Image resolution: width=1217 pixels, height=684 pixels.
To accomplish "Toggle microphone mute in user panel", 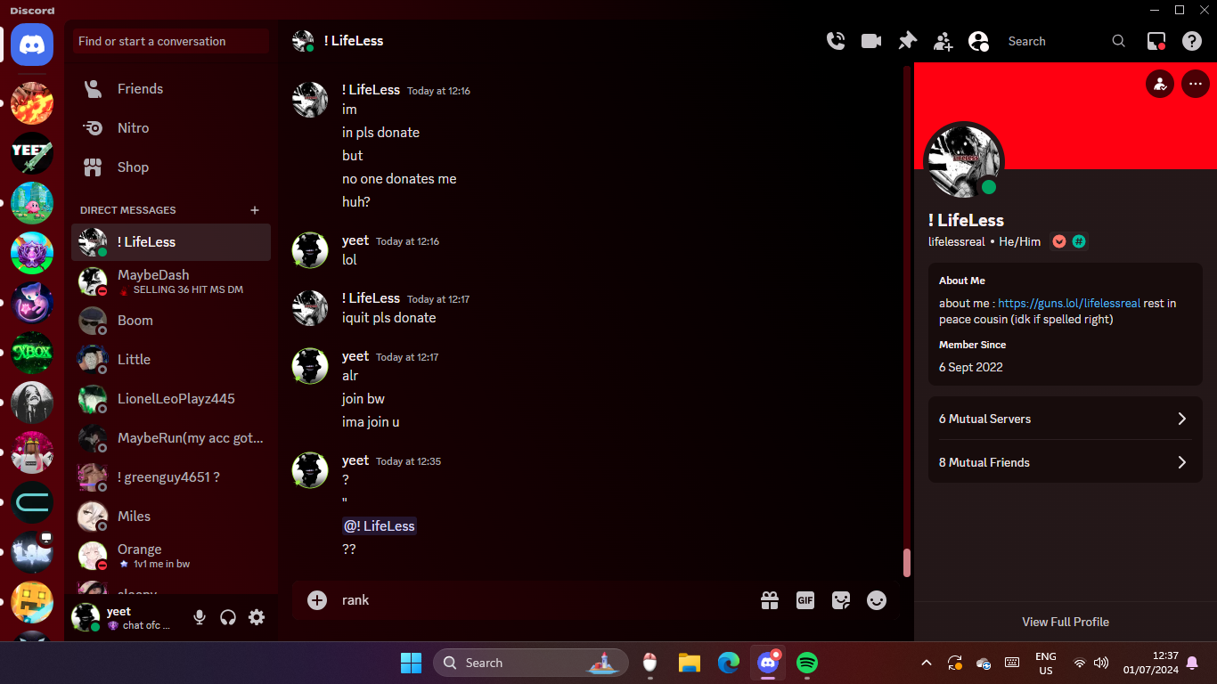I will [200, 617].
